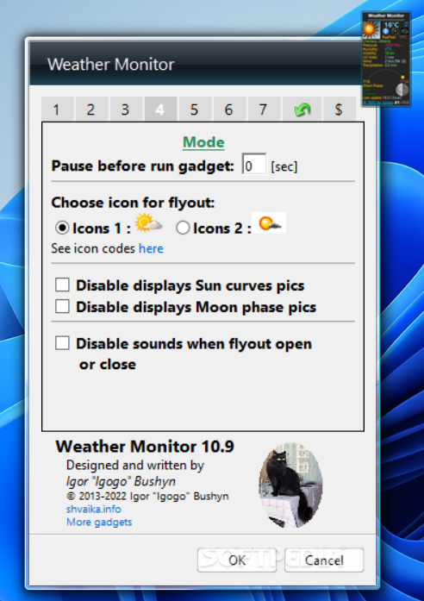The image size is (424, 601).
Task: Open the icon codes 'here' link
Action: pyautogui.click(x=151, y=248)
